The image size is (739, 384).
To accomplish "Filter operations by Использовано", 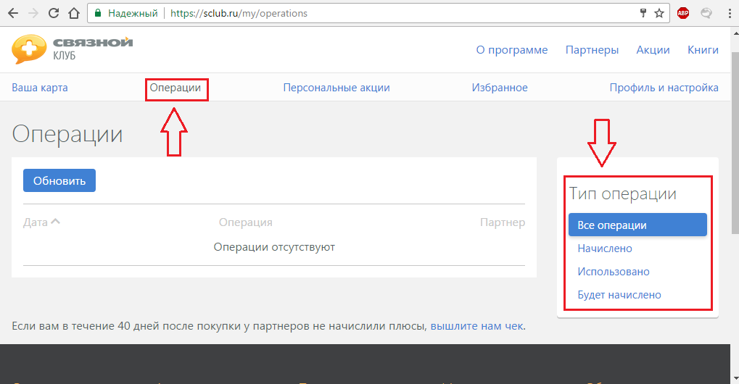I will click(614, 272).
